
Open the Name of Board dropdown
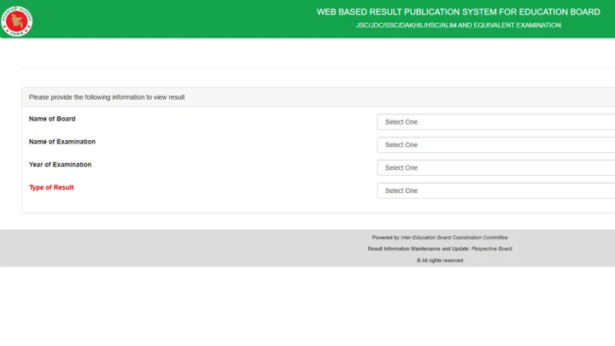point(495,122)
